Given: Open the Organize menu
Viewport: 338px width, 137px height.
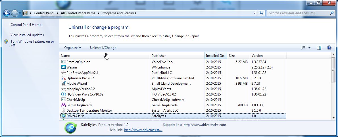Looking at the screenshot, I should click(73, 48).
